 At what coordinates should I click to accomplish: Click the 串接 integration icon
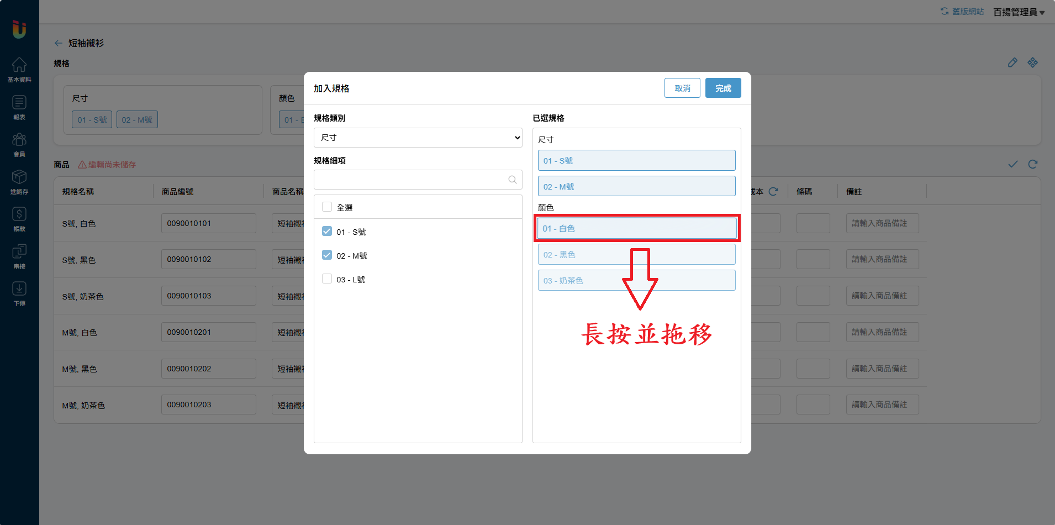tap(19, 252)
